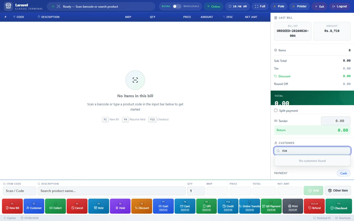Open the Customer F2 button
The width and height of the screenshot is (354, 221).
click(34, 206)
